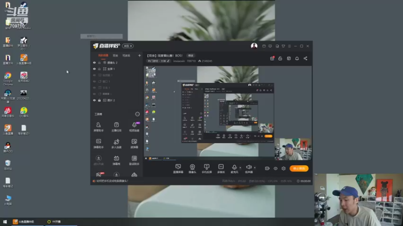Image resolution: width=403 pixels, height=226 pixels.
Task: Click the preview eye icon in bottom bar
Action: pyautogui.click(x=276, y=168)
